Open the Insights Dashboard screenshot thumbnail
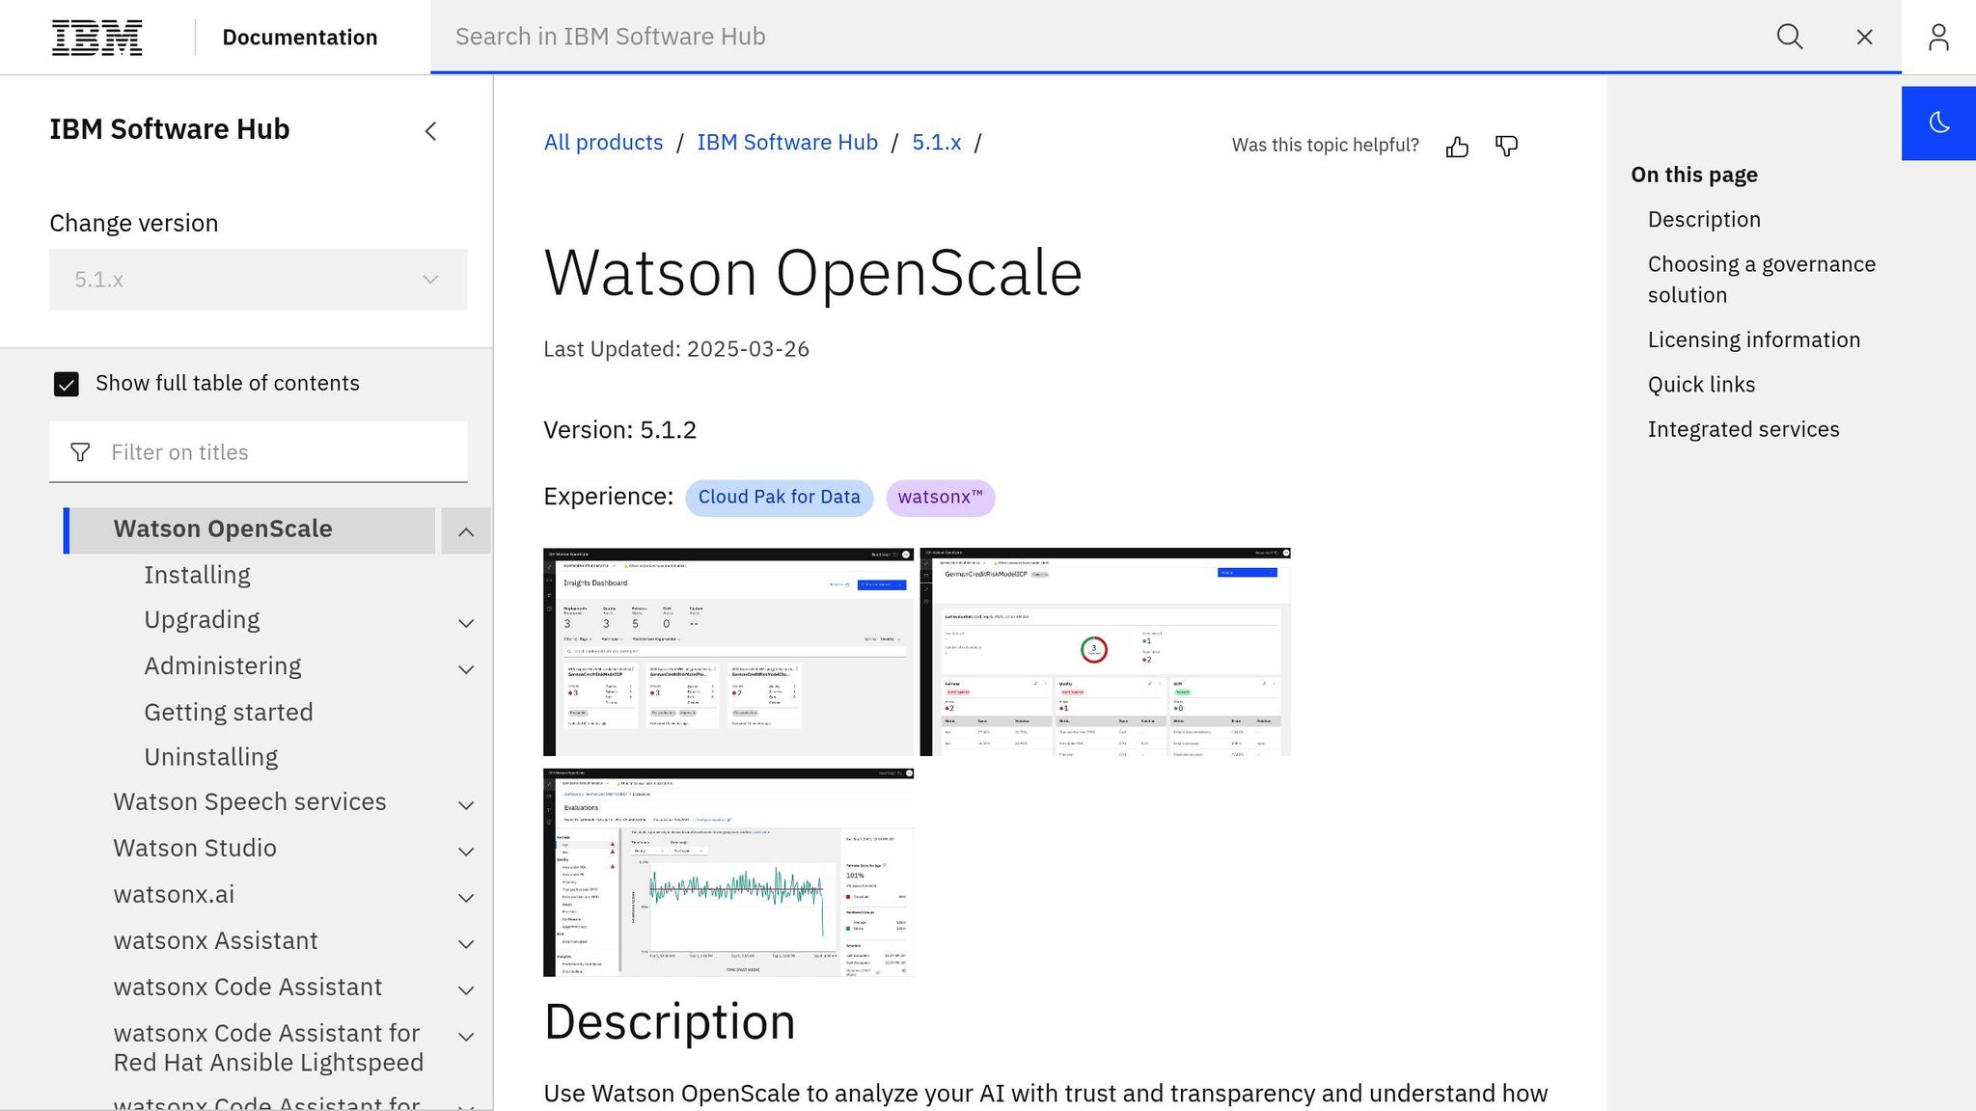The height and width of the screenshot is (1111, 1976). click(x=727, y=652)
